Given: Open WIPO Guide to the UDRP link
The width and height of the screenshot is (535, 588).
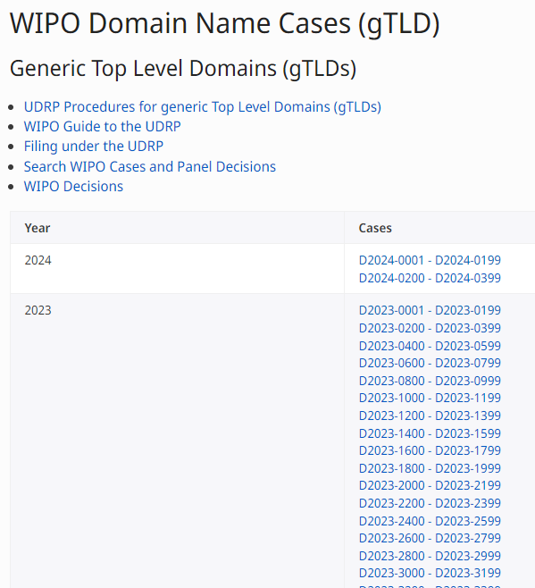Looking at the screenshot, I should click(x=103, y=126).
